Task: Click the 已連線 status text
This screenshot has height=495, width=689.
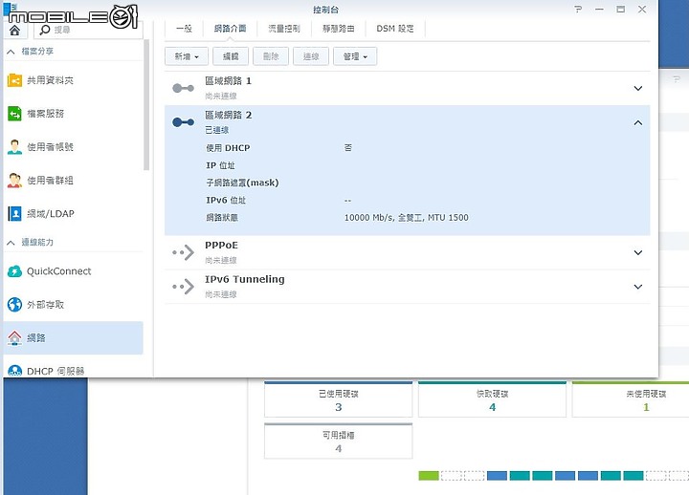Action: click(216, 130)
